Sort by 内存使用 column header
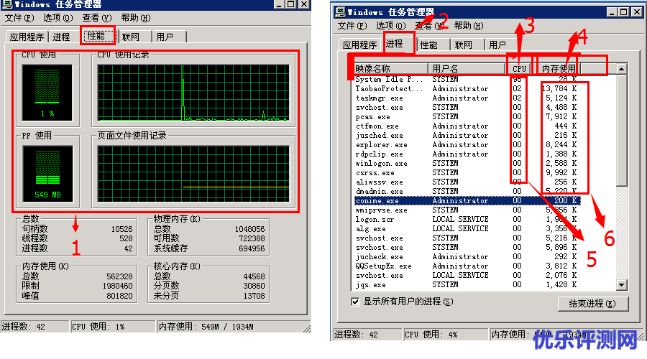Screen dimensions: 647x359 click(x=559, y=68)
